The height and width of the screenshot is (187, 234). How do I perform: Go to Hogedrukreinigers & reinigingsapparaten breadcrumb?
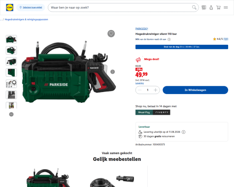click(x=26, y=19)
